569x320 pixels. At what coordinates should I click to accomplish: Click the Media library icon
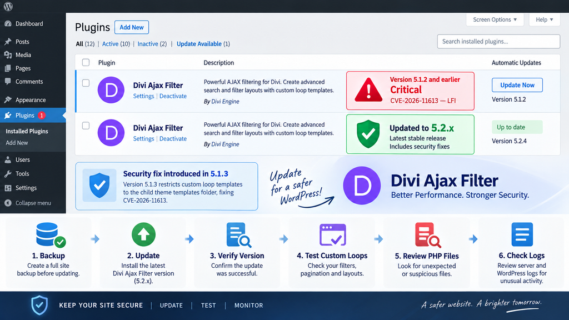(8, 55)
